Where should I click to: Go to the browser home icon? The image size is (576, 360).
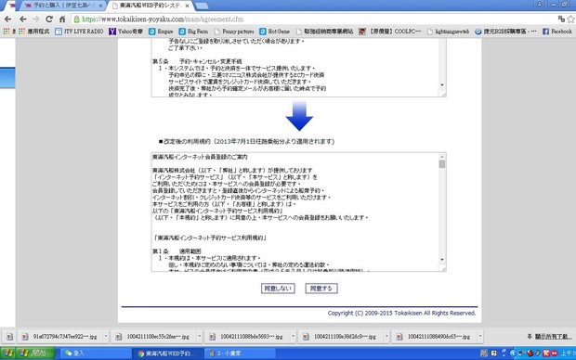point(62,19)
